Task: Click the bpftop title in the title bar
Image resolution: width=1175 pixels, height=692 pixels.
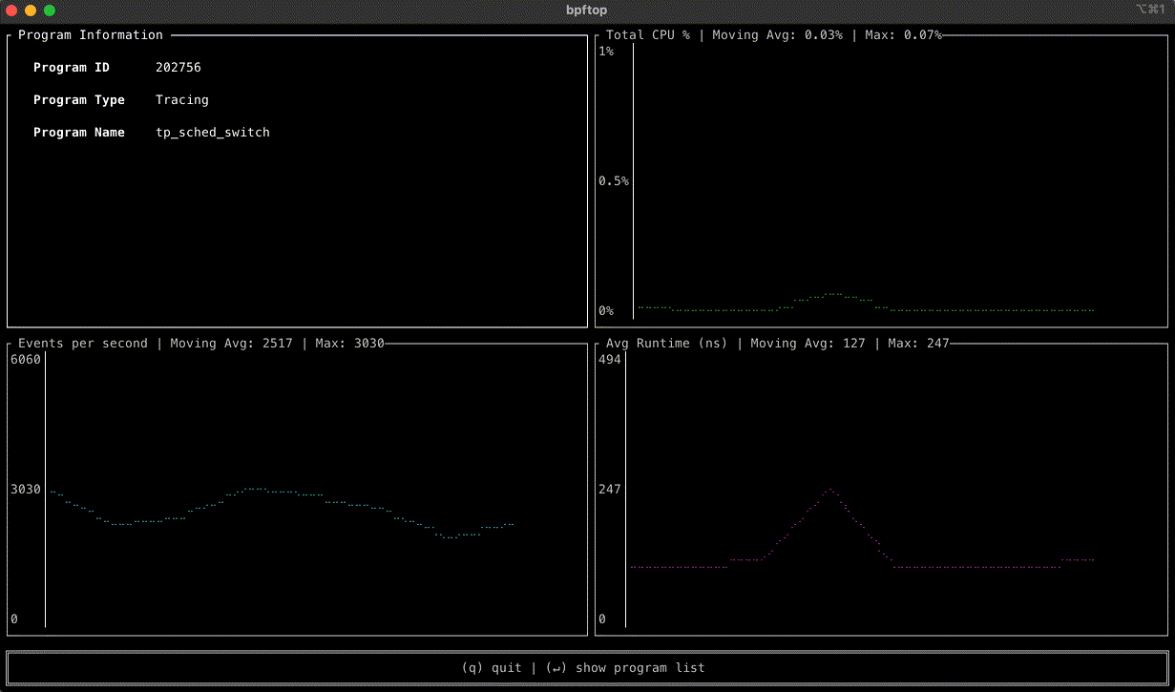Action: (585, 10)
